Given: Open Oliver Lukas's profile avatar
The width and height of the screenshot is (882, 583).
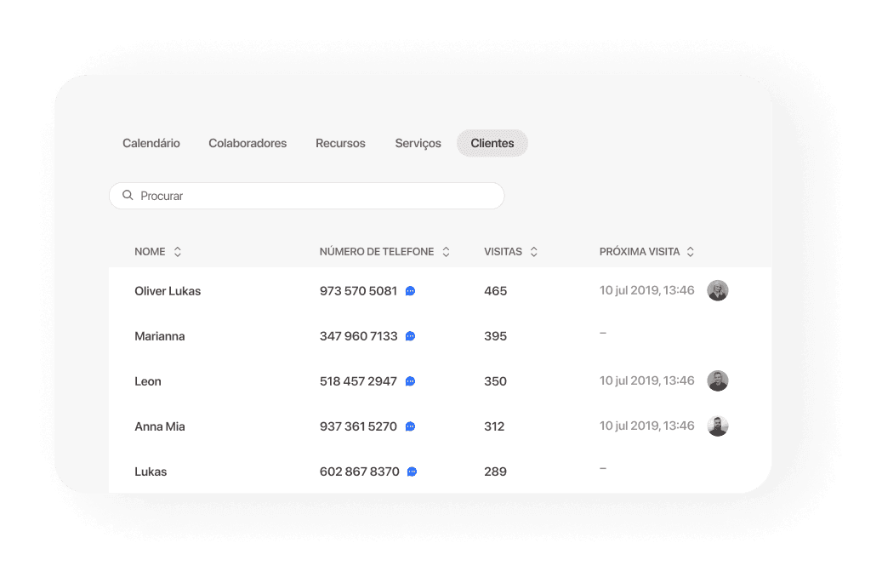Looking at the screenshot, I should tap(718, 290).
